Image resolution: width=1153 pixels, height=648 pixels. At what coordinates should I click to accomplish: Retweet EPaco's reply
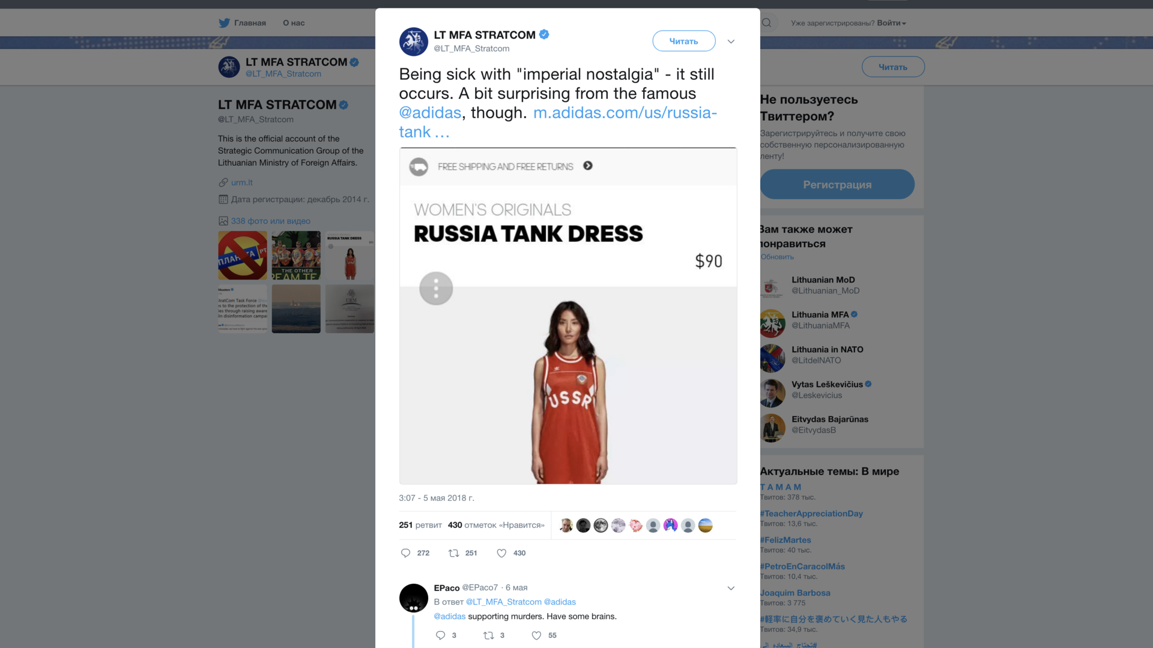point(489,635)
